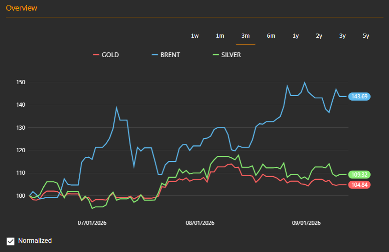The height and width of the screenshot is (252, 389).
Task: Click the 08/01/2026 axis date label
Action: tap(200, 223)
